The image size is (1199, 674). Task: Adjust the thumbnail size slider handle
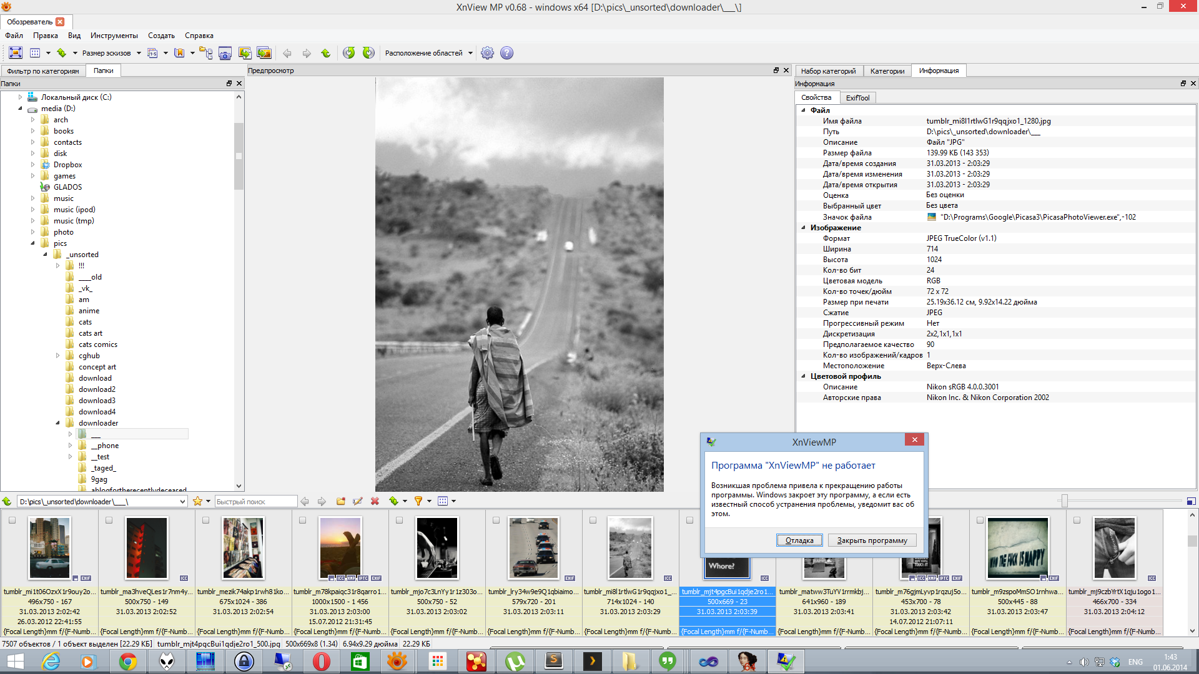click(x=1064, y=501)
